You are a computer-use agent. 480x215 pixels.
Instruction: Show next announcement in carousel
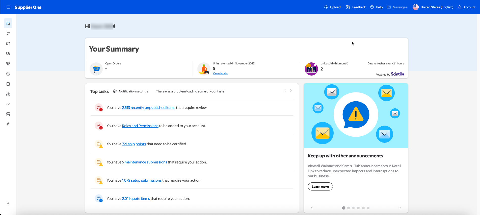pyautogui.click(x=400, y=208)
